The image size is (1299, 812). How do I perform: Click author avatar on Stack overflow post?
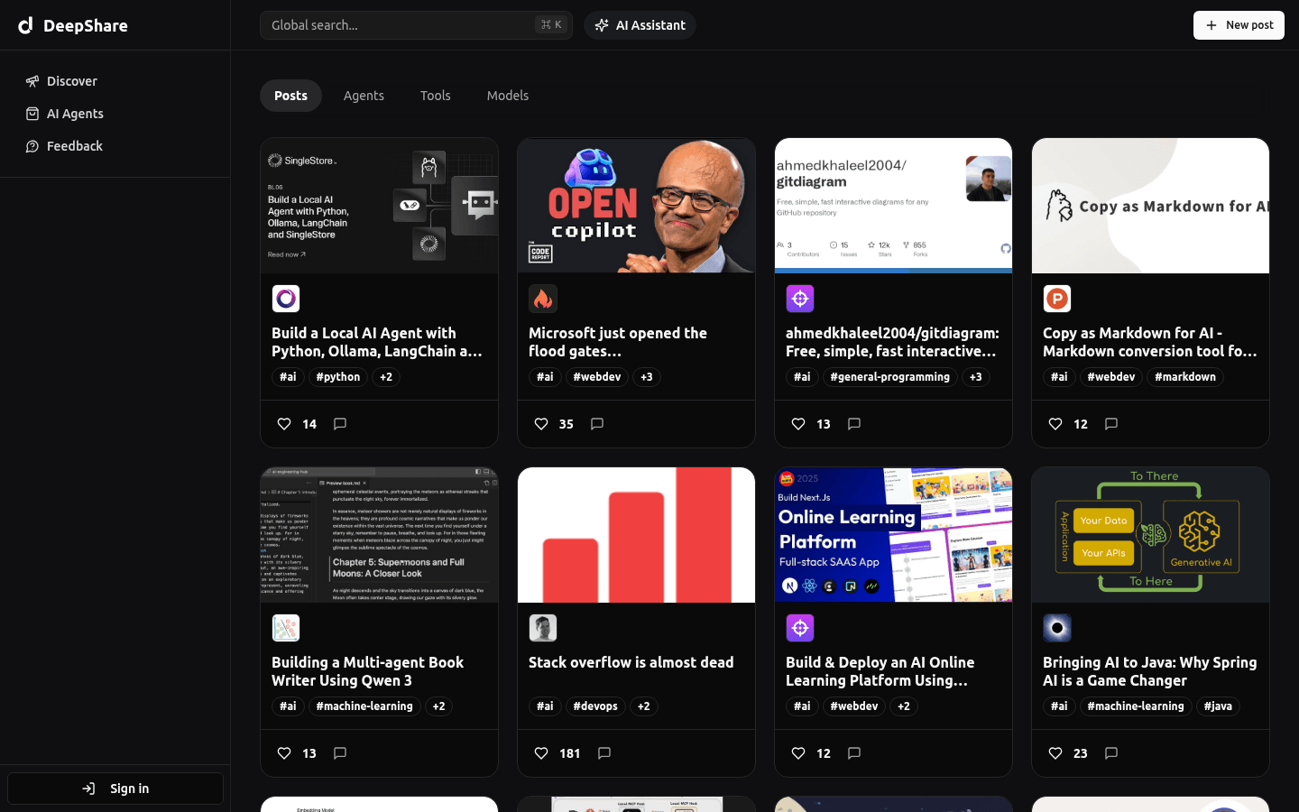point(543,628)
